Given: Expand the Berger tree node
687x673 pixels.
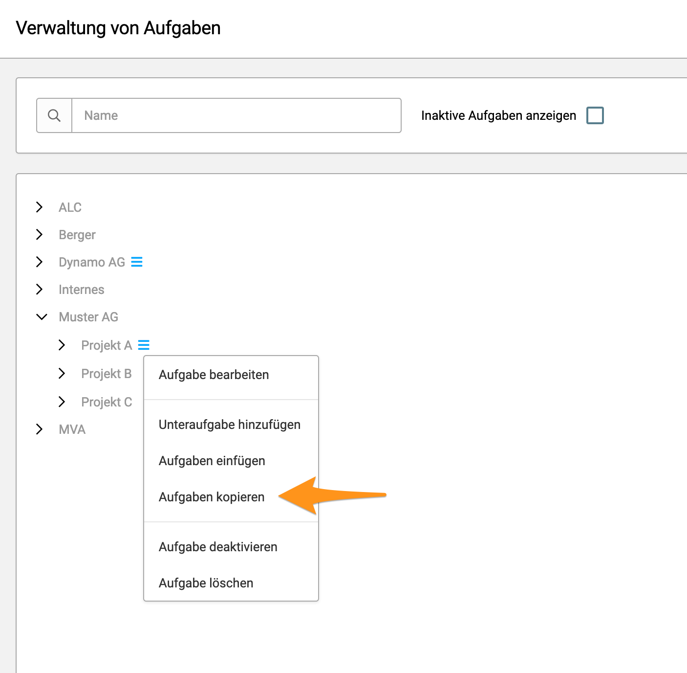Looking at the screenshot, I should point(40,235).
